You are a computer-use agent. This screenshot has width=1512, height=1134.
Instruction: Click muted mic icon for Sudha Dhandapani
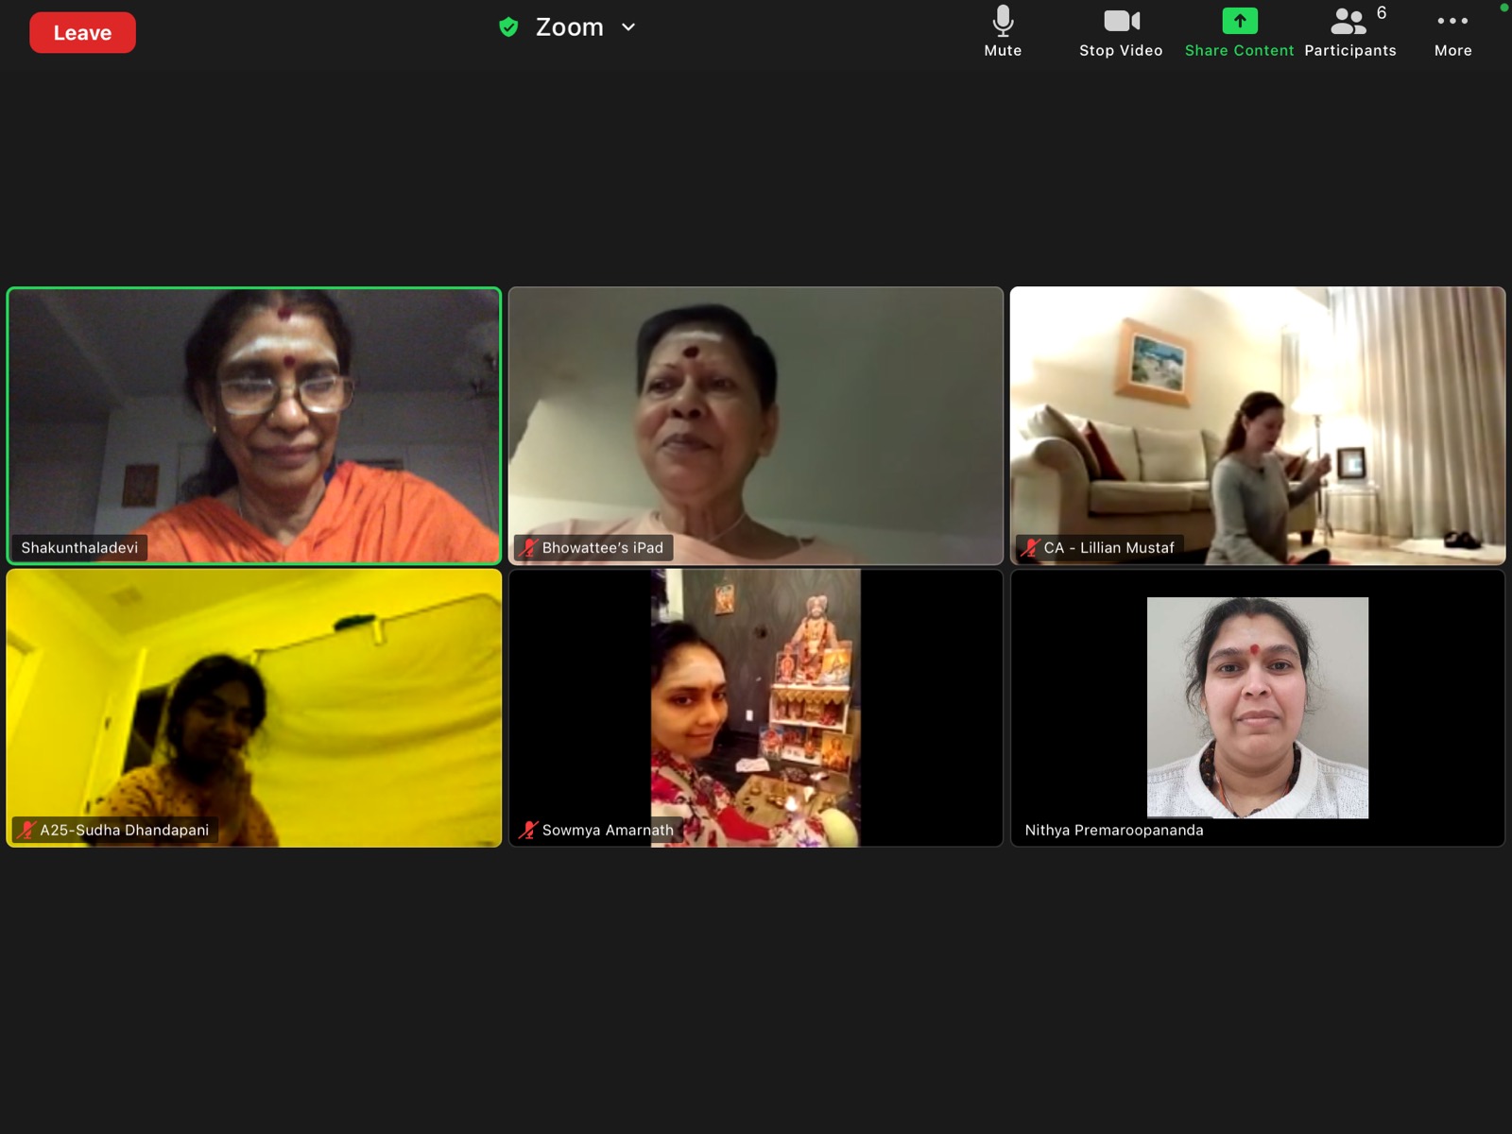point(26,831)
